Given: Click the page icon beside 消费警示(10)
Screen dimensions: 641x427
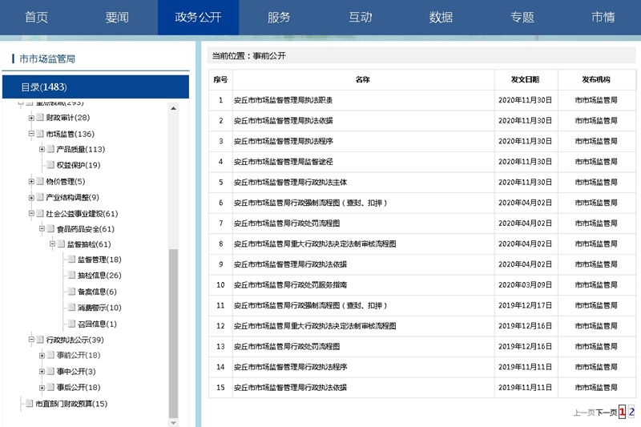Looking at the screenshot, I should click(71, 308).
